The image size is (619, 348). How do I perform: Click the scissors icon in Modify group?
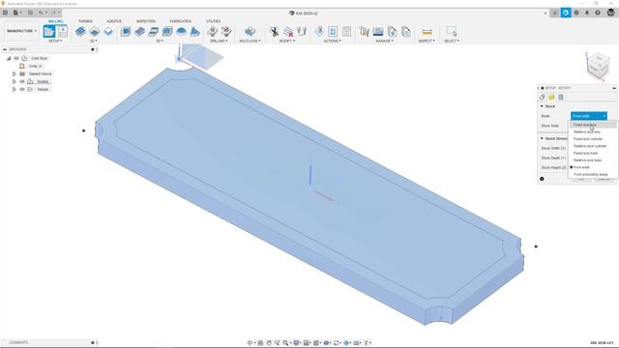[x=274, y=31]
